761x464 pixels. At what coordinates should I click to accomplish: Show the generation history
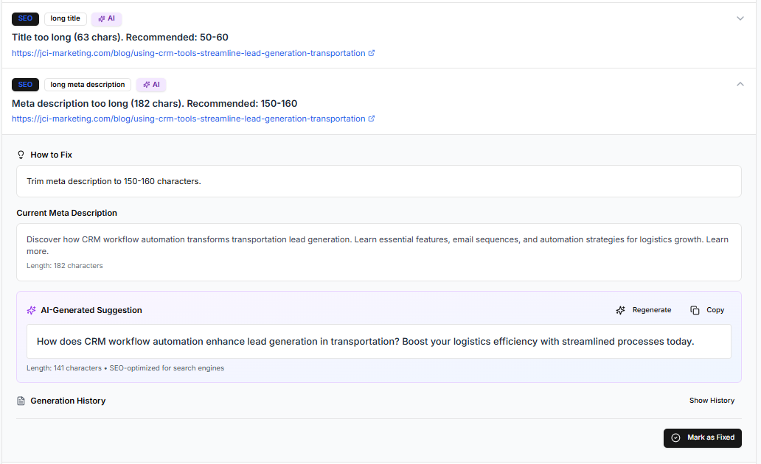tap(712, 401)
